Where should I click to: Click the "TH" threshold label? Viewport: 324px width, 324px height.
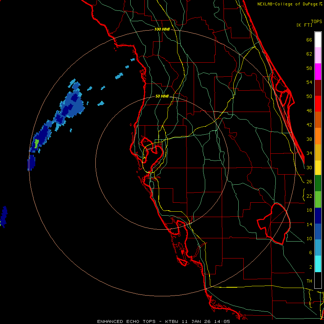[309, 281]
